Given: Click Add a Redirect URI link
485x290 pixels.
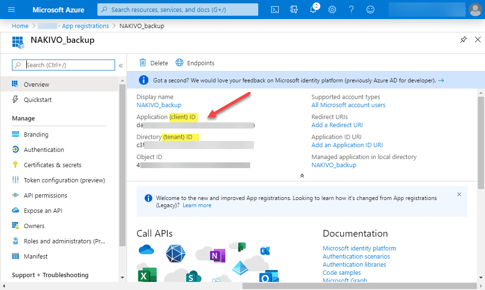Looking at the screenshot, I should coord(337,125).
